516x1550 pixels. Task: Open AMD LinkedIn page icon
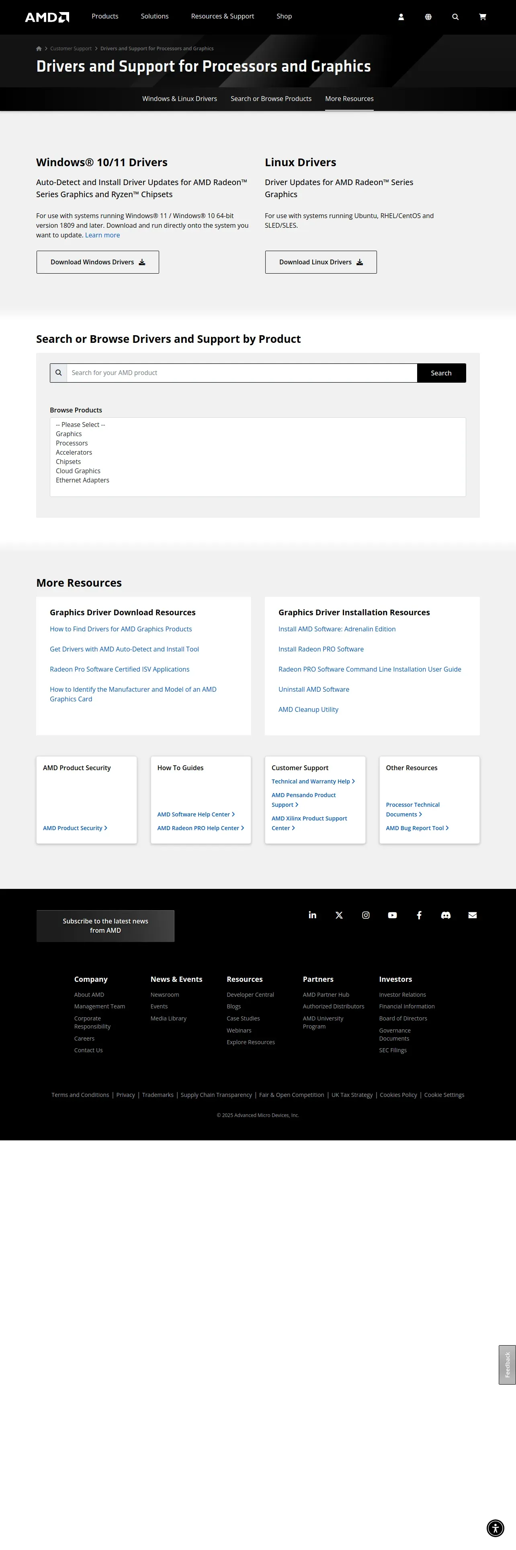[312, 915]
